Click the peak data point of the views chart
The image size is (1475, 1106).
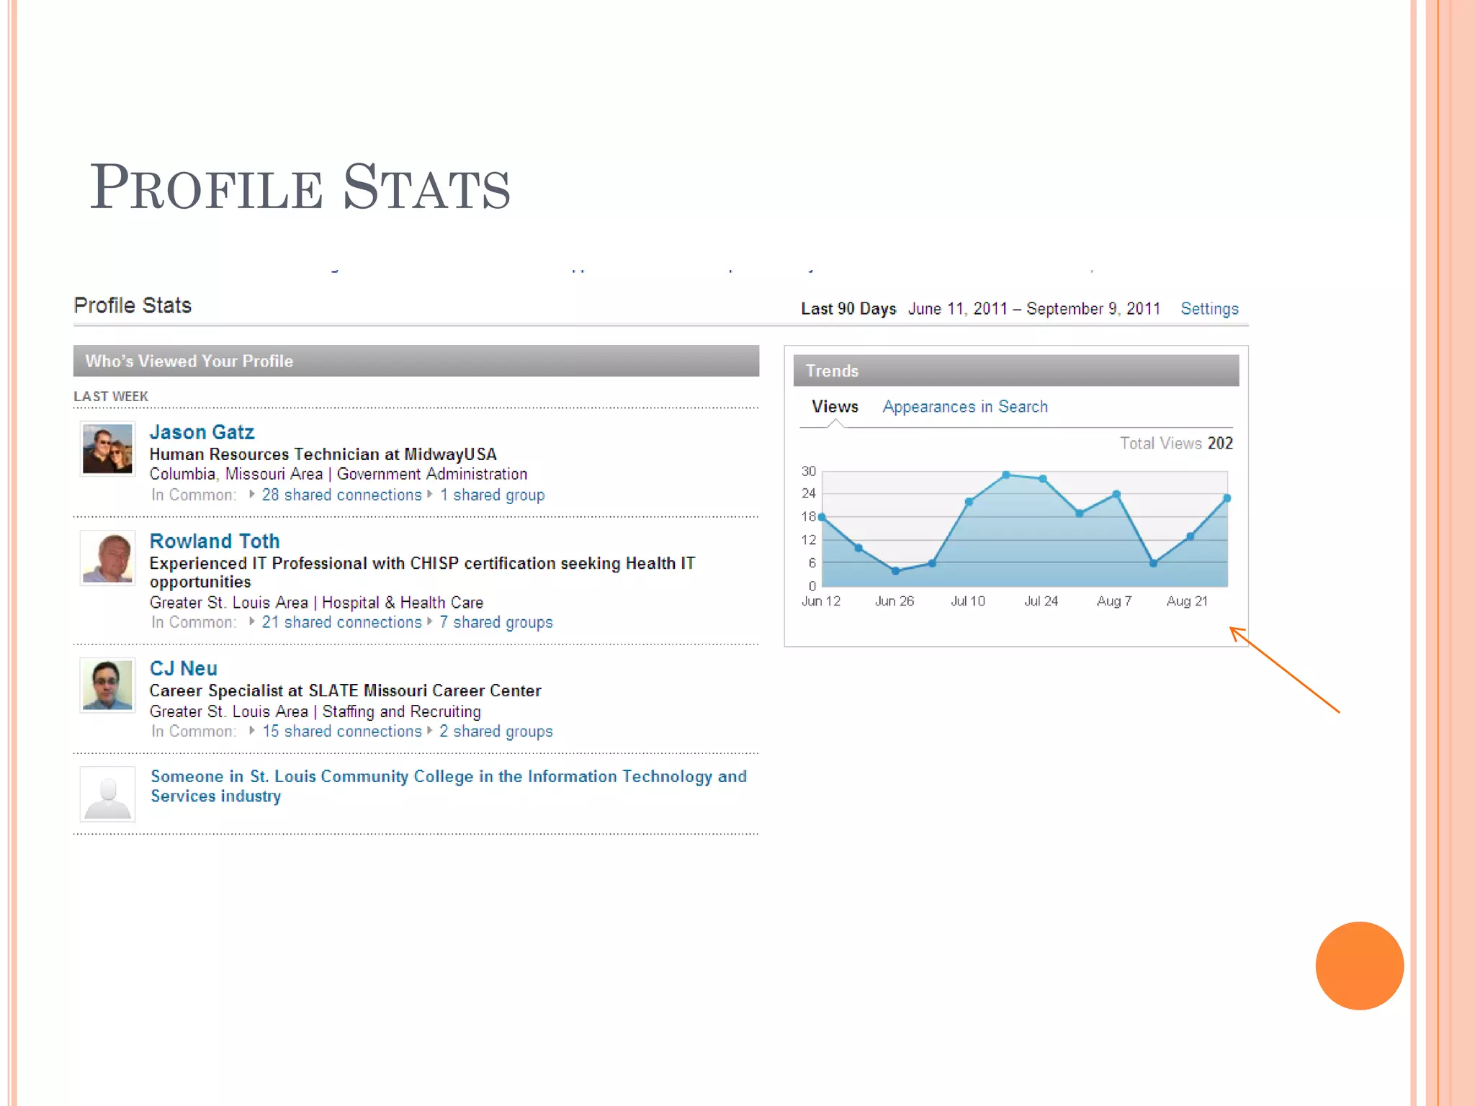click(1006, 475)
